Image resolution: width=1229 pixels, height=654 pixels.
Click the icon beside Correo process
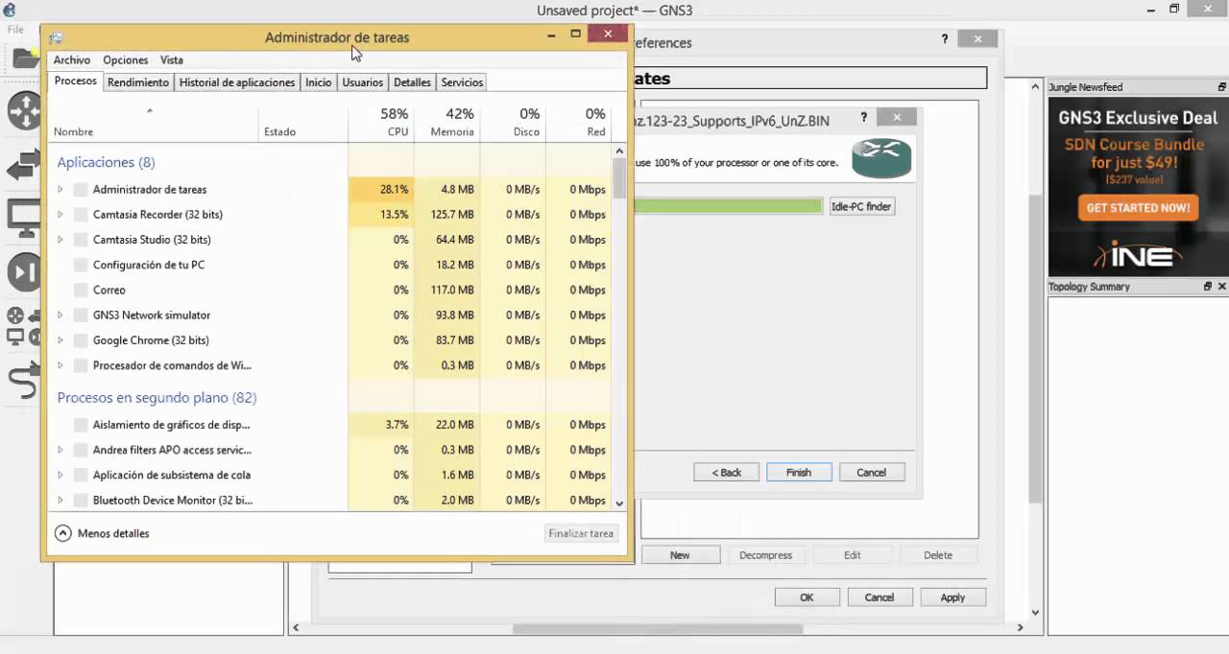coord(81,290)
